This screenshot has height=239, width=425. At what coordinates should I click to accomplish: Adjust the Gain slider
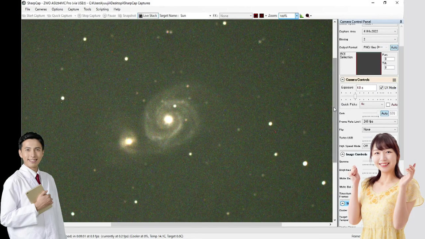click(371, 113)
